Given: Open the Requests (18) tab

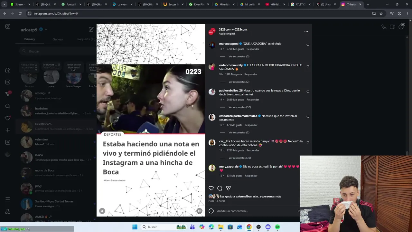Looking at the screenshot, I should click(87, 39).
